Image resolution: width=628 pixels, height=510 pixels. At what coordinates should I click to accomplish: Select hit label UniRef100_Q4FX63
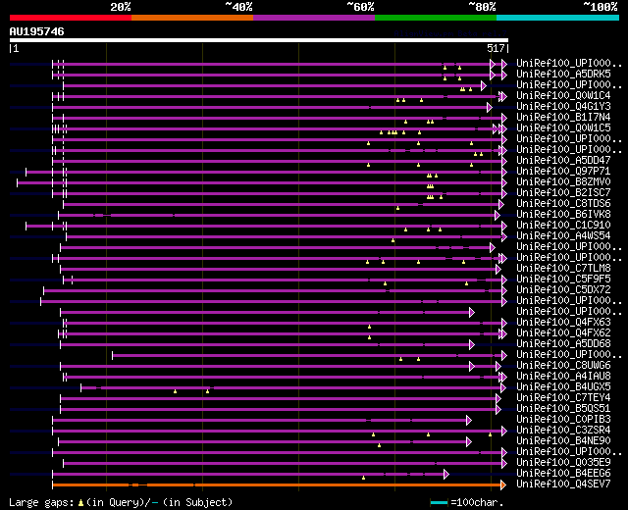point(563,323)
